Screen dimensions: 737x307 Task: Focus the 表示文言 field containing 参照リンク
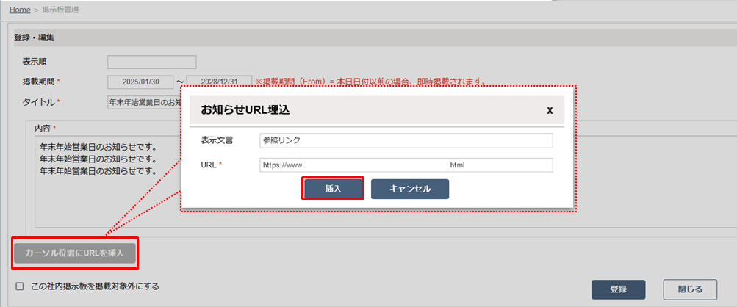pyautogui.click(x=405, y=140)
